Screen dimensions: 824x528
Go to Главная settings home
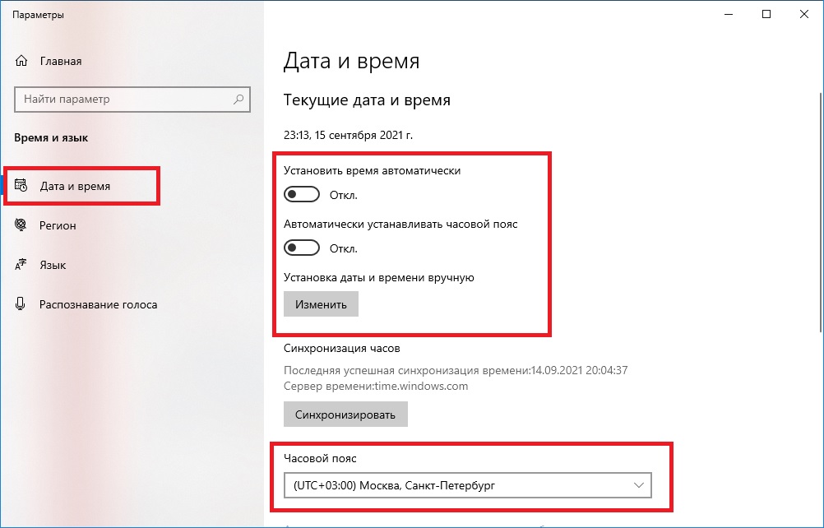coord(61,61)
